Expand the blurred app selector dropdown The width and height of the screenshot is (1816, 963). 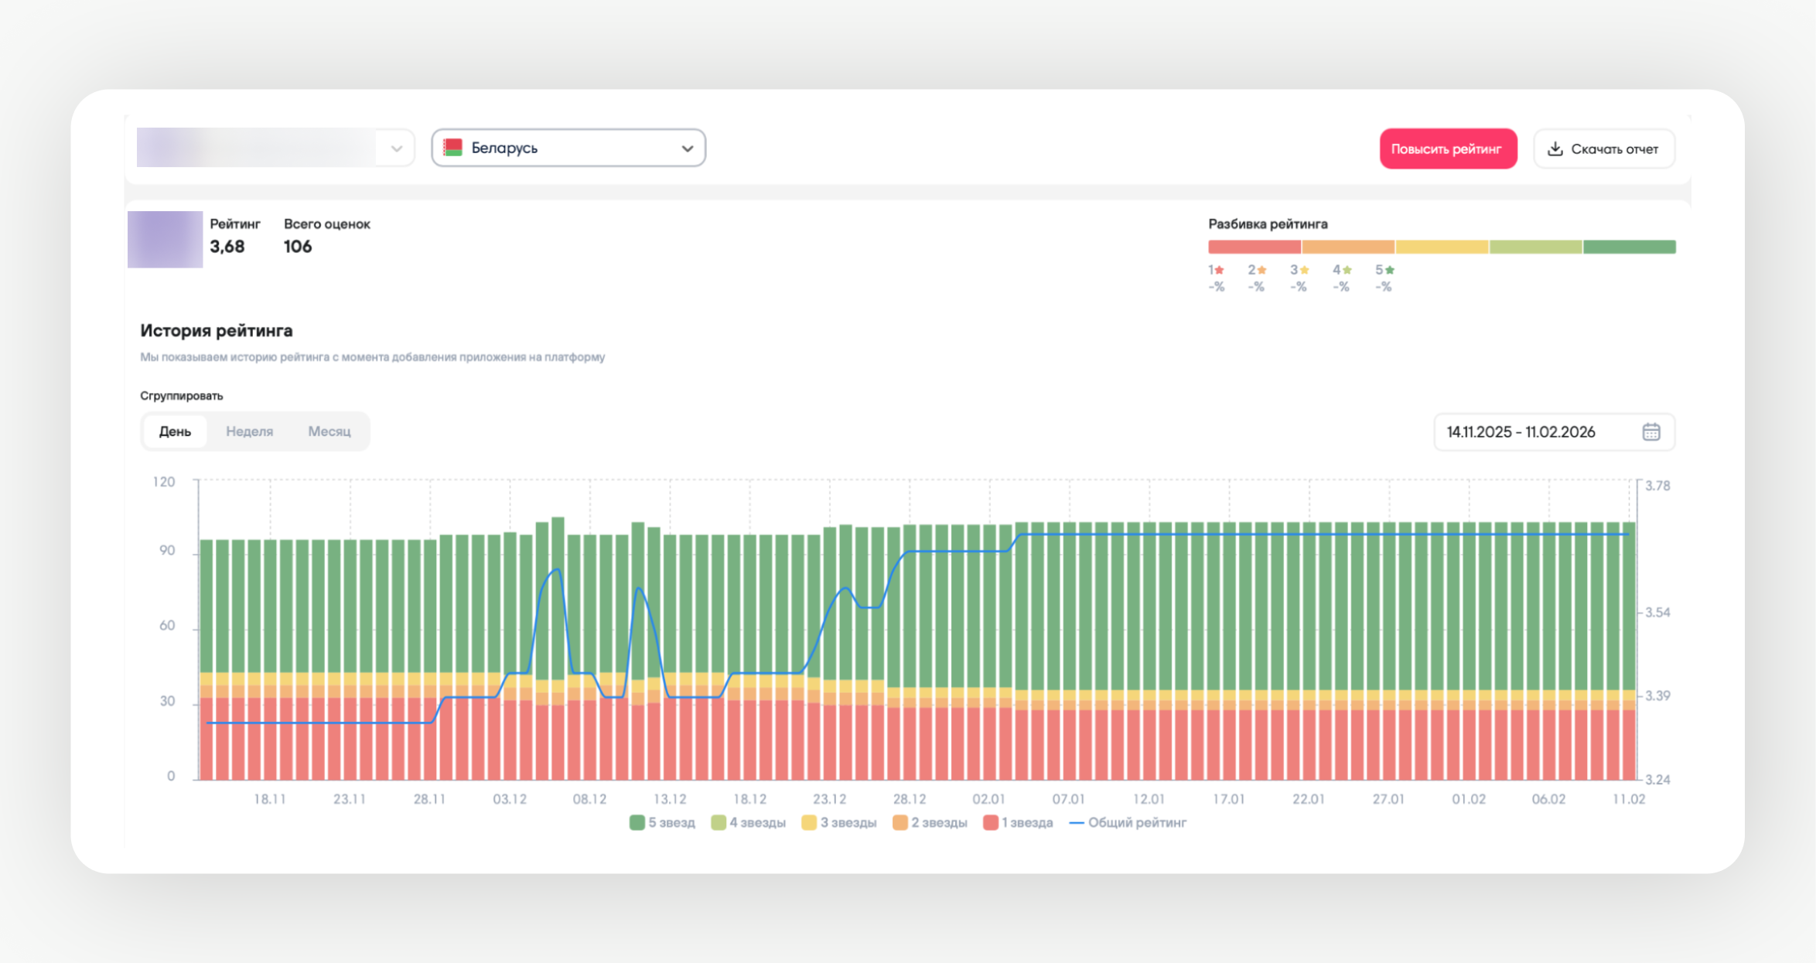[396, 148]
